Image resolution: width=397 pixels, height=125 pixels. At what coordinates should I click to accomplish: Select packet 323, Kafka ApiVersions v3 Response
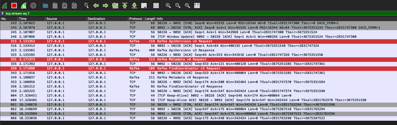tap(199, 50)
